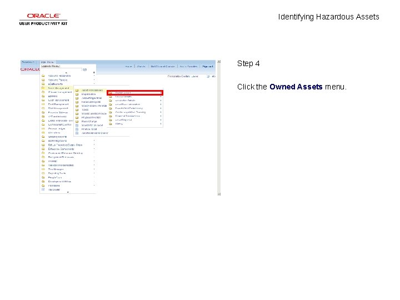
Task: Click the Accounting Entries folder icon
Action: point(77,98)
